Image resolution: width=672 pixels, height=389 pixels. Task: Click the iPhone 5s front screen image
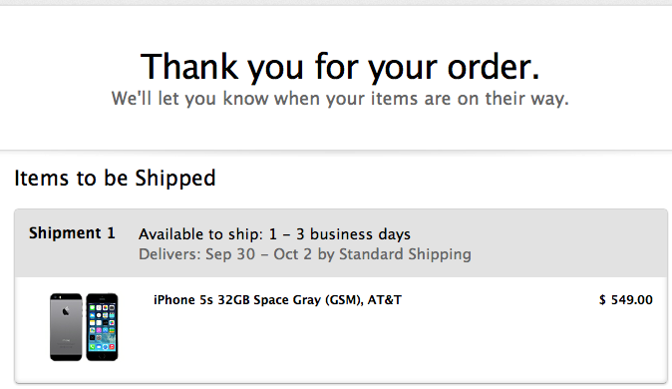[x=102, y=327]
